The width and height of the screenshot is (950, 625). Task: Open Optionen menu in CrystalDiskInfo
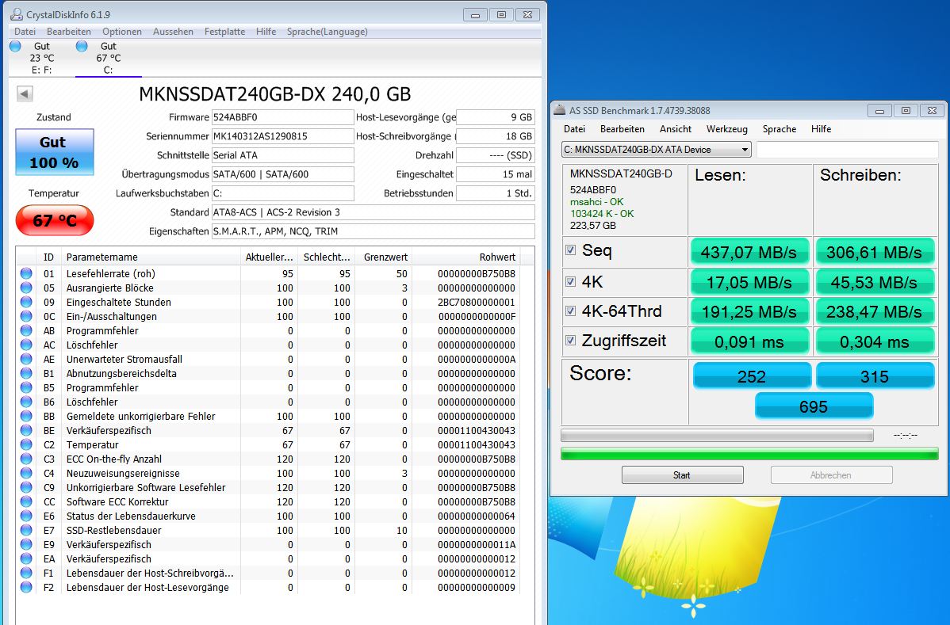pos(122,32)
